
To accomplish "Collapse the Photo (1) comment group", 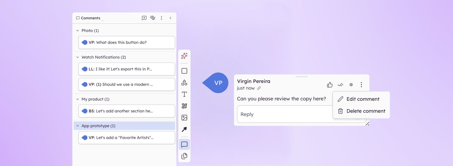I will (x=77, y=31).
